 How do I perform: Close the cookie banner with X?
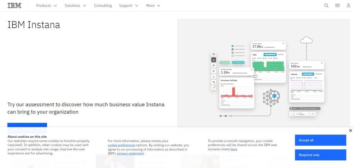pyautogui.click(x=351, y=131)
